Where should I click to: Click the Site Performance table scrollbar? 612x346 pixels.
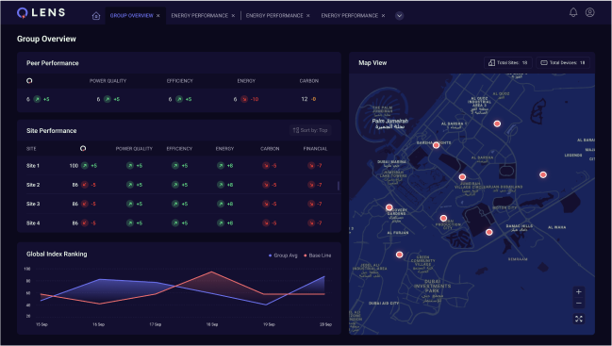click(x=338, y=186)
